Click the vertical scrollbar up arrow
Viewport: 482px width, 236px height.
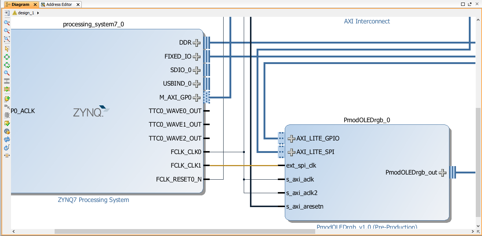tap(478, 19)
